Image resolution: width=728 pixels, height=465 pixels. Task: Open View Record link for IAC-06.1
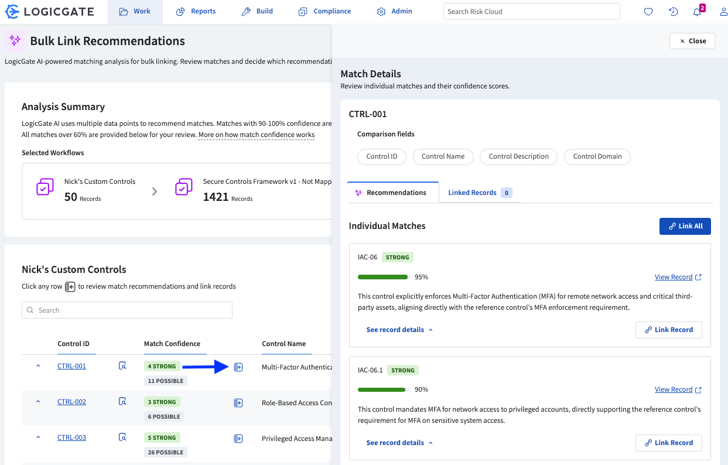click(x=674, y=390)
